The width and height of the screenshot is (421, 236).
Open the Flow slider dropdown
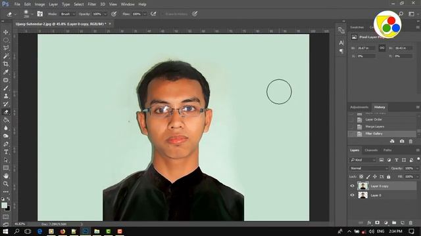pos(145,14)
